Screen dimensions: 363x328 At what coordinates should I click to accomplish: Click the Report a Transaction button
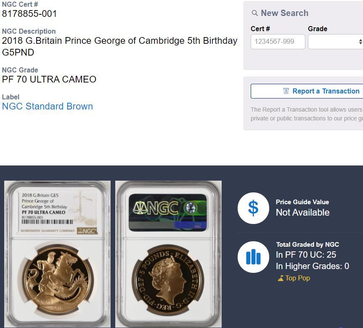307,91
